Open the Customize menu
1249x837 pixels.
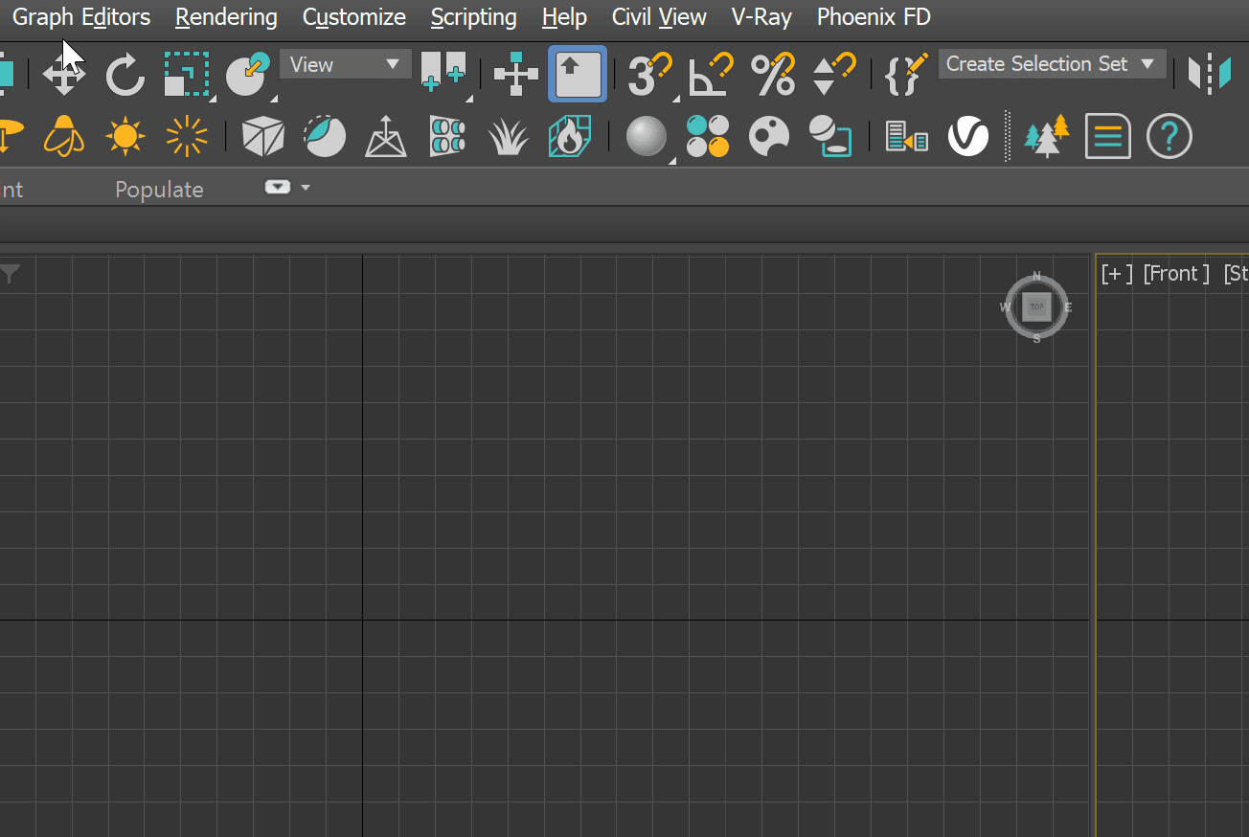click(353, 16)
